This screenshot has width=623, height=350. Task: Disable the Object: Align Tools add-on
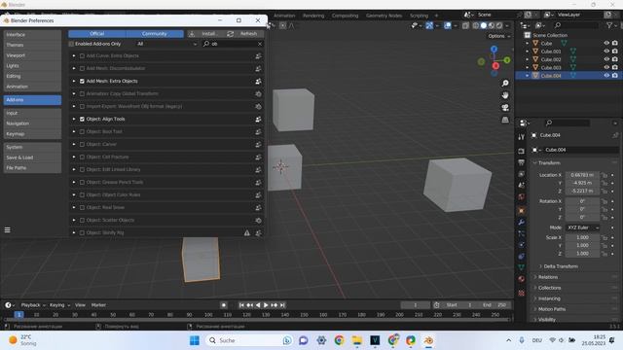[x=82, y=119]
